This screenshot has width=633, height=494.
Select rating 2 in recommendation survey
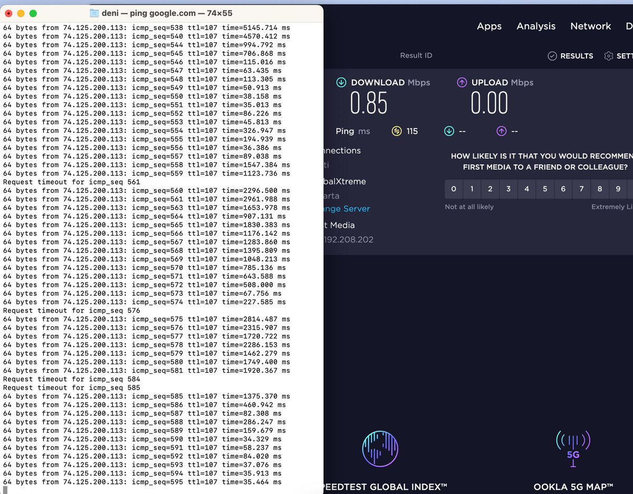(x=490, y=189)
